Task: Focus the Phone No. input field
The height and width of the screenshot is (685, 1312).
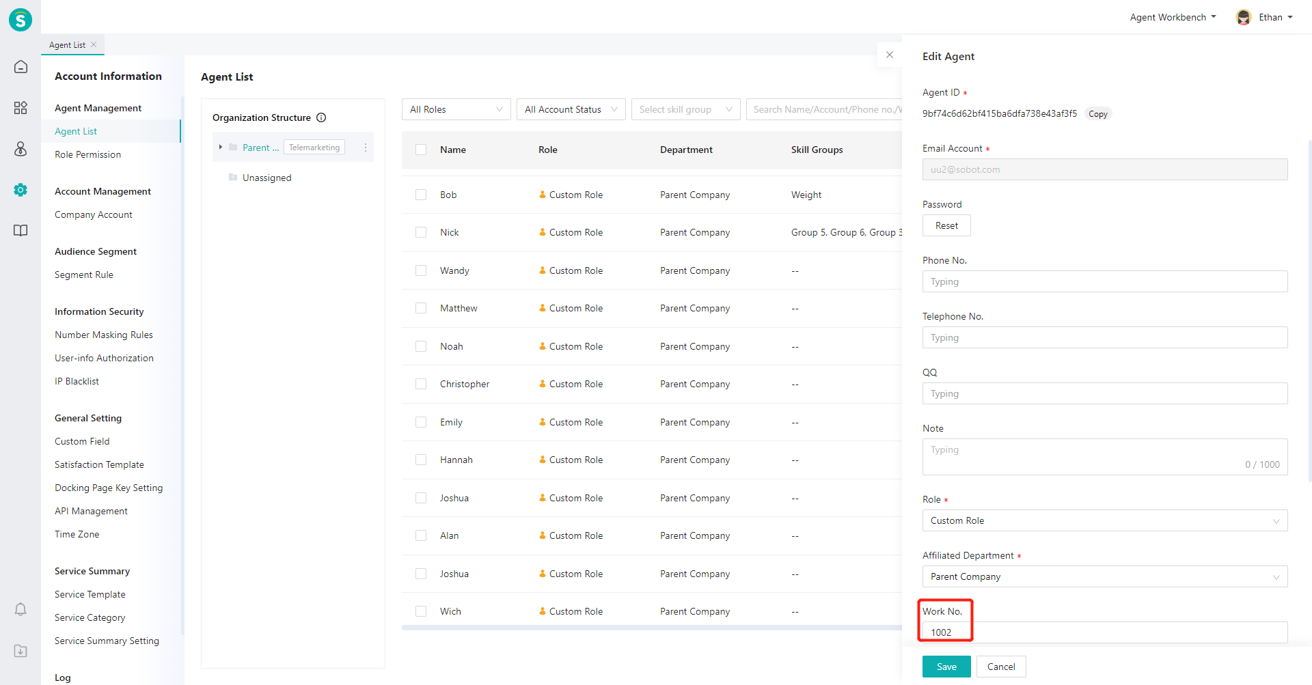Action: point(1105,281)
